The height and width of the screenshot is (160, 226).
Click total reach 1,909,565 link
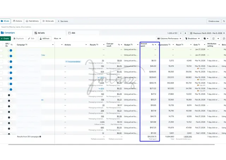click(x=188, y=137)
